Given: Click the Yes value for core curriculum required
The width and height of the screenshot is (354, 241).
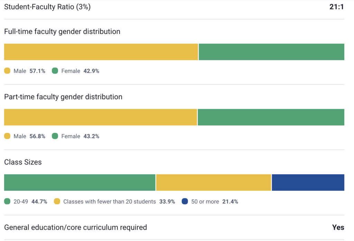Looking at the screenshot, I should 338,227.
